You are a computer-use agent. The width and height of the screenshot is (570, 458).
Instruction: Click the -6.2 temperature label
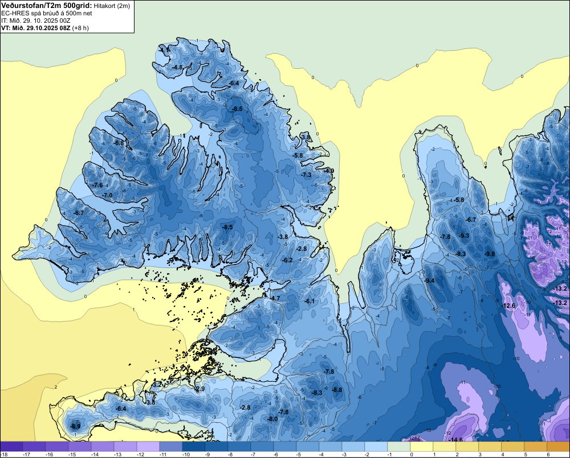287,260
